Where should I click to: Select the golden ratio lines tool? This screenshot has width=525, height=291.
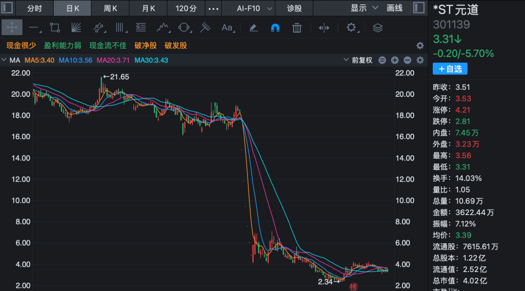coord(140,27)
